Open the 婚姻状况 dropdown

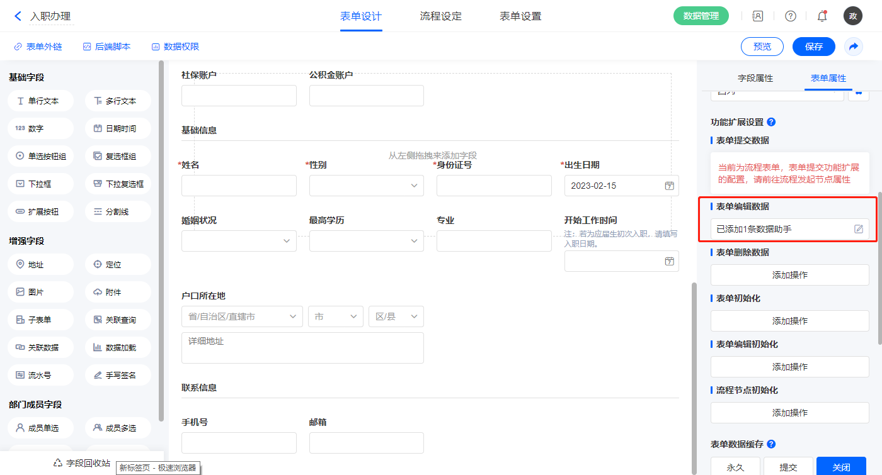(x=239, y=241)
